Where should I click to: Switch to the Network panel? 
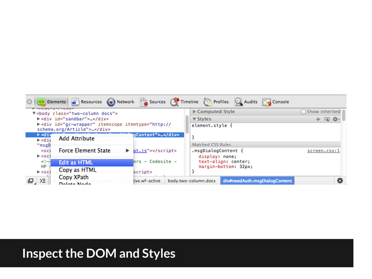(x=121, y=102)
